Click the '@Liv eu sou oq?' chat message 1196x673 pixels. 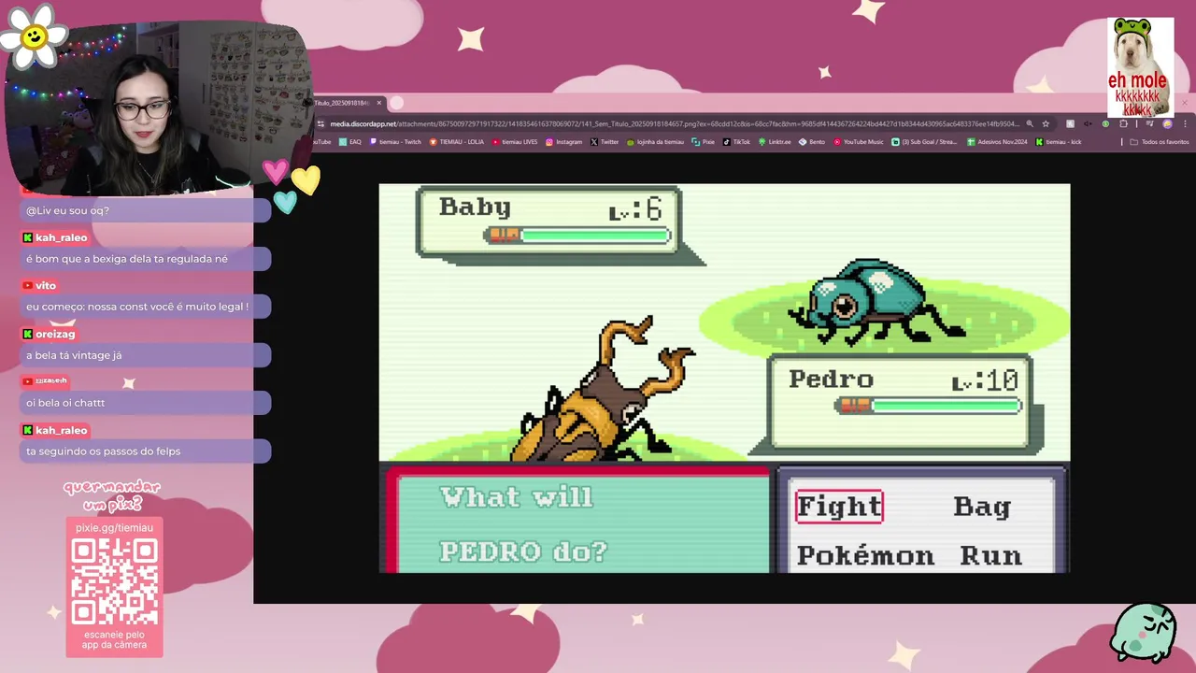tap(145, 210)
